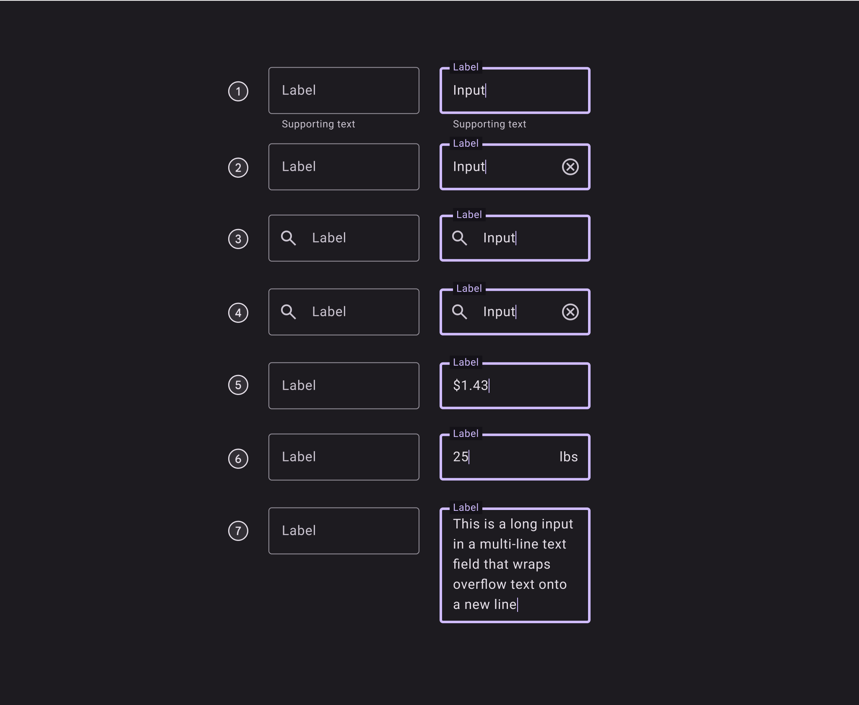Screen dimensions: 859x705
Task: Click the search icon in row 3 focused field
Action: tap(460, 238)
